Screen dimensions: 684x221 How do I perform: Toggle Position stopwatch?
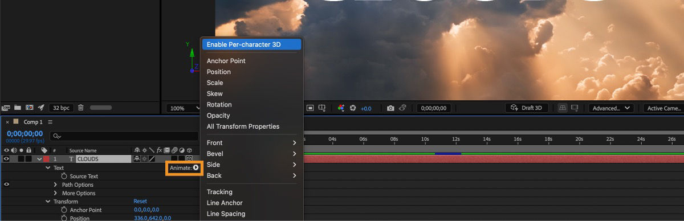[64, 218]
